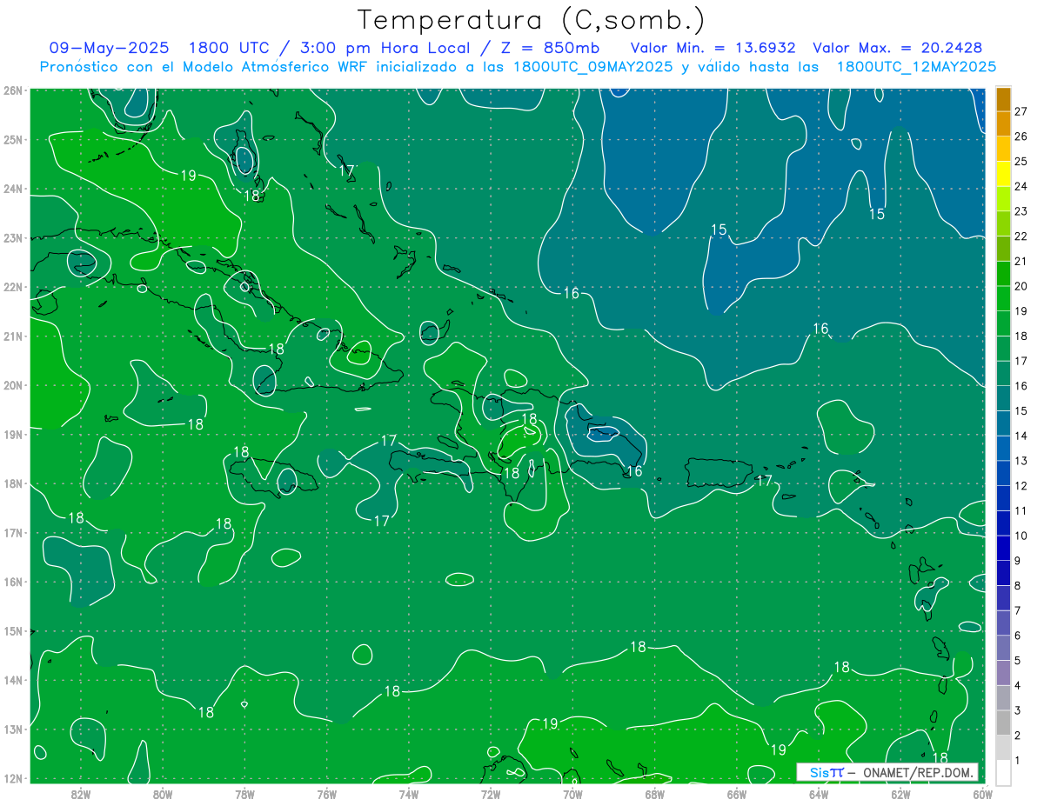Click the '60W' longitude axis label
The height and width of the screenshot is (806, 1044).
(982, 793)
